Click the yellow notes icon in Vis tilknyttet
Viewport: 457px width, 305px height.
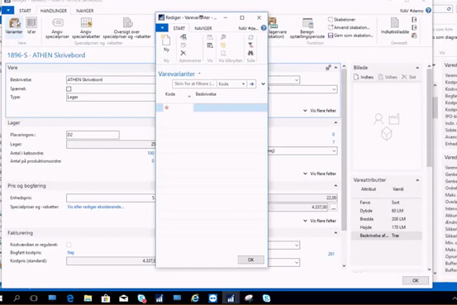click(x=223, y=45)
